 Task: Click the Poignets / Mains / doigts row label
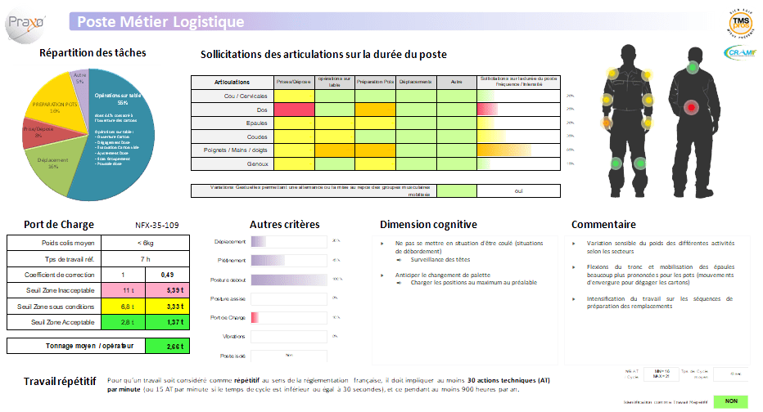click(x=232, y=150)
